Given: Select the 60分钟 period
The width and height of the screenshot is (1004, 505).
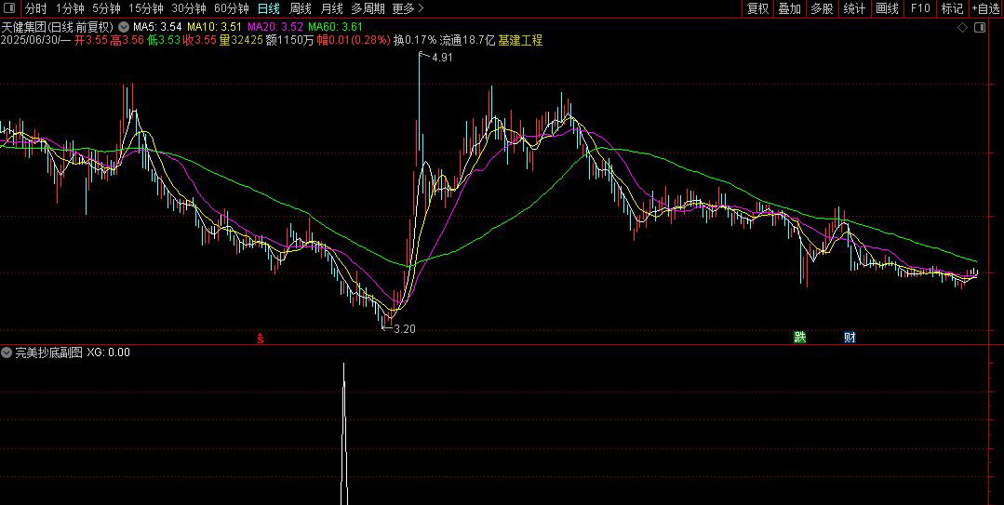Looking at the screenshot, I should [231, 8].
